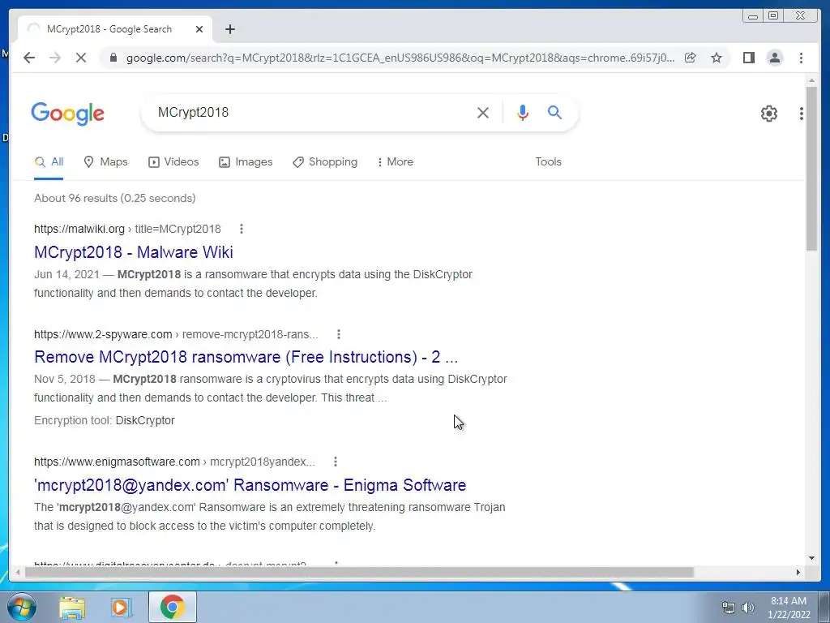Open options for malwiki.org result
The image size is (830, 623).
click(242, 229)
